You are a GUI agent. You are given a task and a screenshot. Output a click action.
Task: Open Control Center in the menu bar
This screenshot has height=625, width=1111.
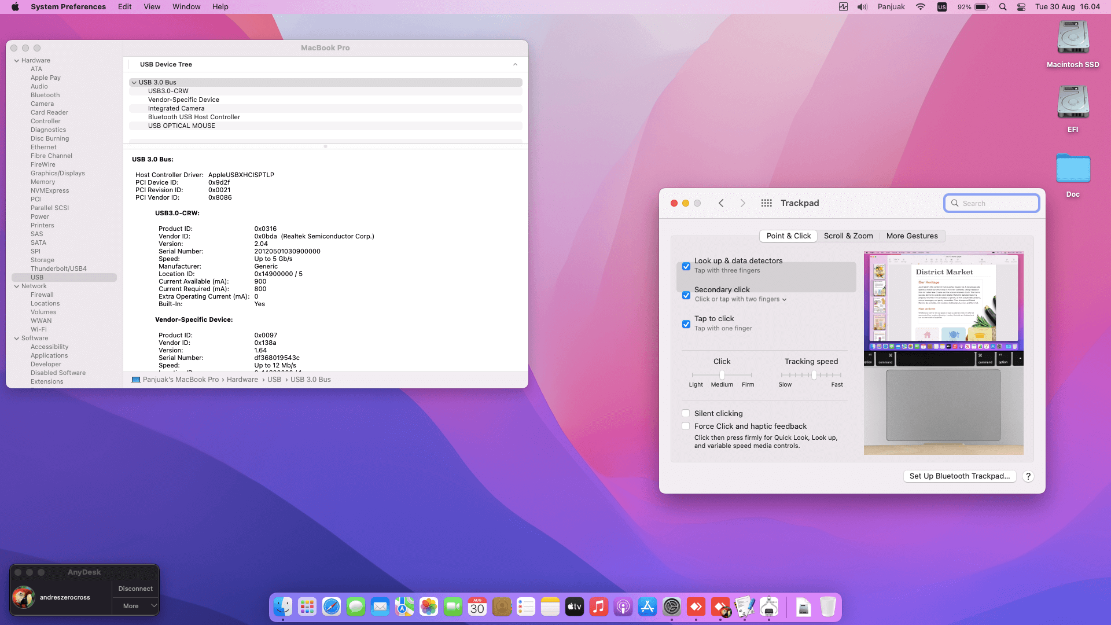tap(1021, 7)
